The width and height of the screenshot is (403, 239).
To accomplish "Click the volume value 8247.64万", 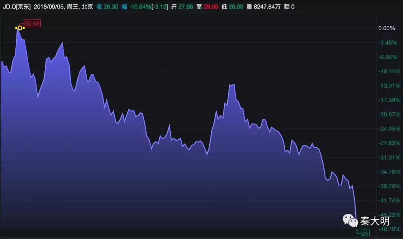I will (x=267, y=7).
